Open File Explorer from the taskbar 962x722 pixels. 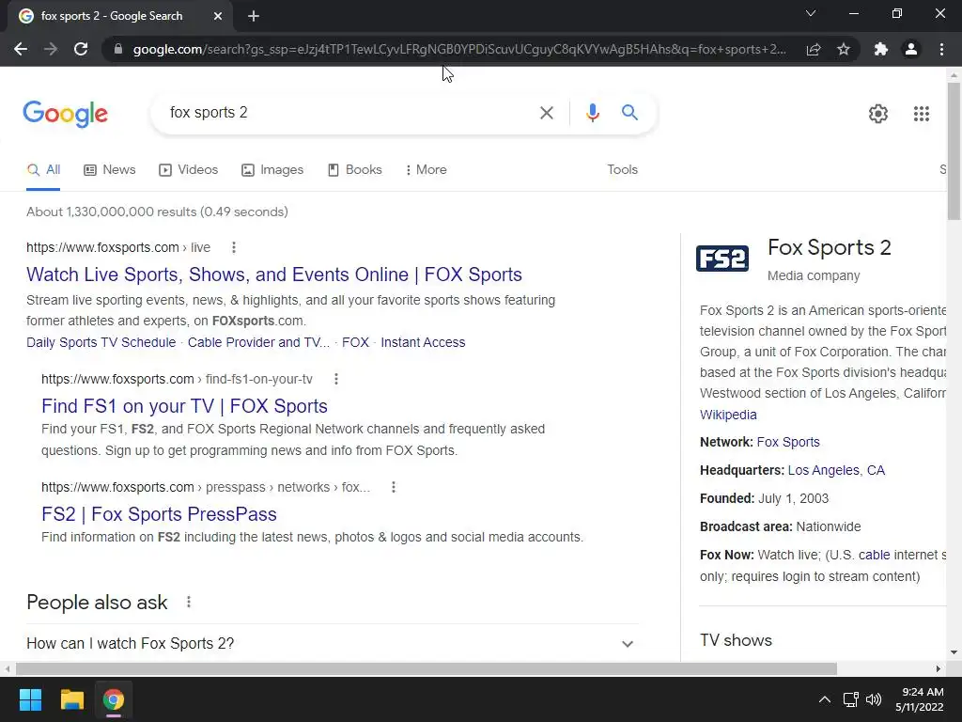coord(71,699)
